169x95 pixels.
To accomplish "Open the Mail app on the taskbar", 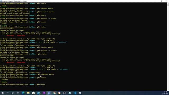I will pos(39,93).
